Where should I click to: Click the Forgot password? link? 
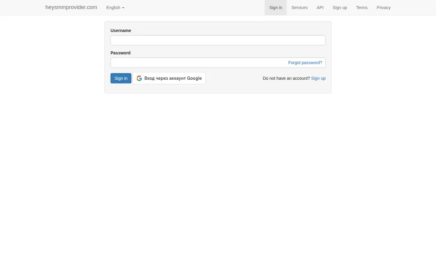click(x=305, y=63)
